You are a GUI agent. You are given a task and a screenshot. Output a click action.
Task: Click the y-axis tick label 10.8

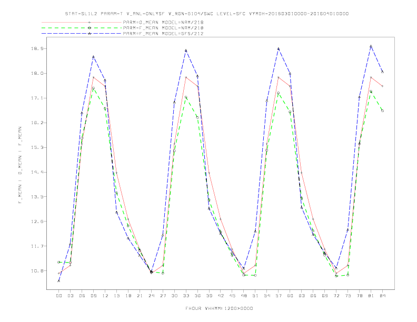tap(37, 271)
